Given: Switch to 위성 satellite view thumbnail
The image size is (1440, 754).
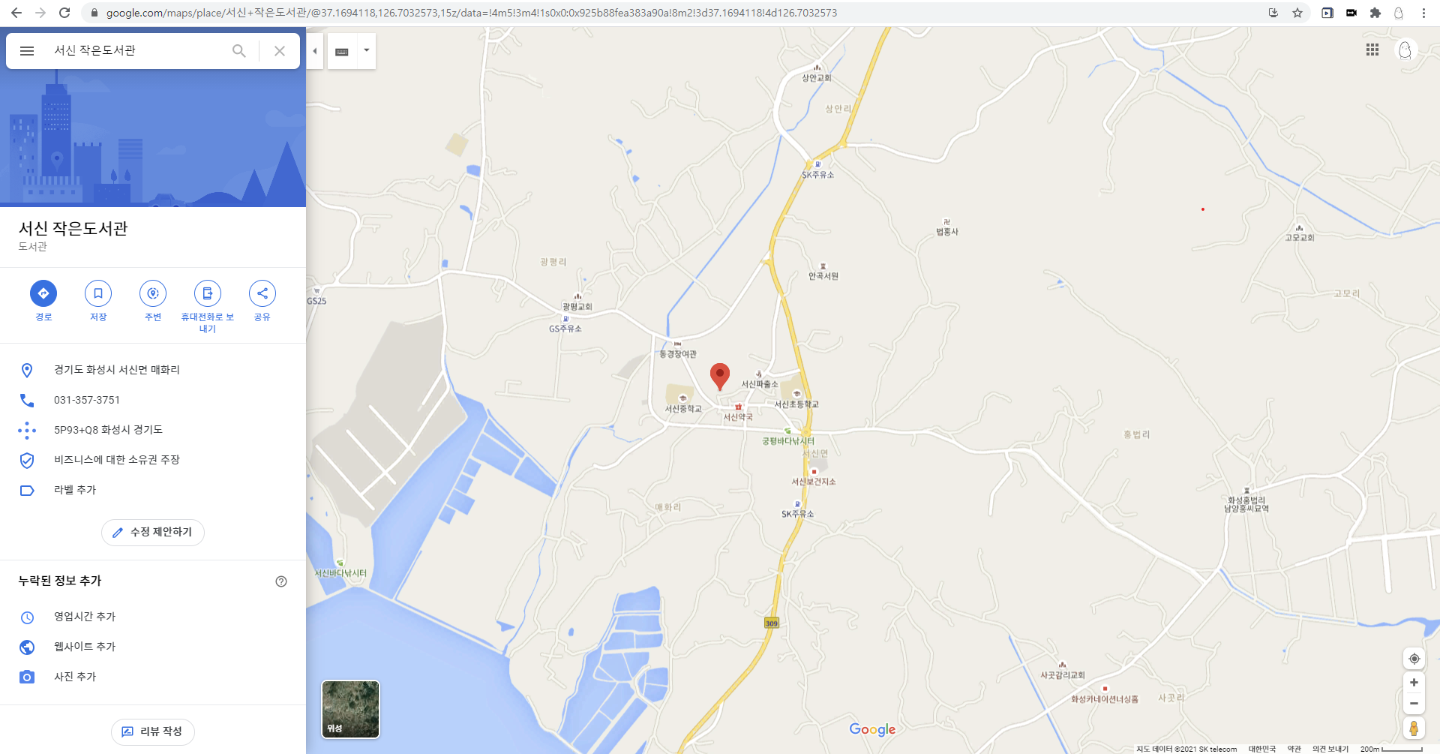Looking at the screenshot, I should pos(351,709).
